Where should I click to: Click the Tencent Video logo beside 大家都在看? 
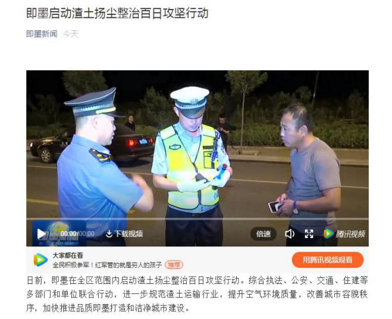41,259
